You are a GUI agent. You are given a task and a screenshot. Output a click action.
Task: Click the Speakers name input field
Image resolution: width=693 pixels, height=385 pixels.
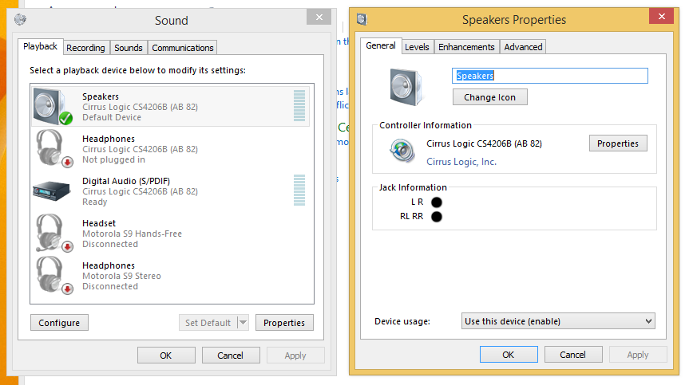pos(550,76)
